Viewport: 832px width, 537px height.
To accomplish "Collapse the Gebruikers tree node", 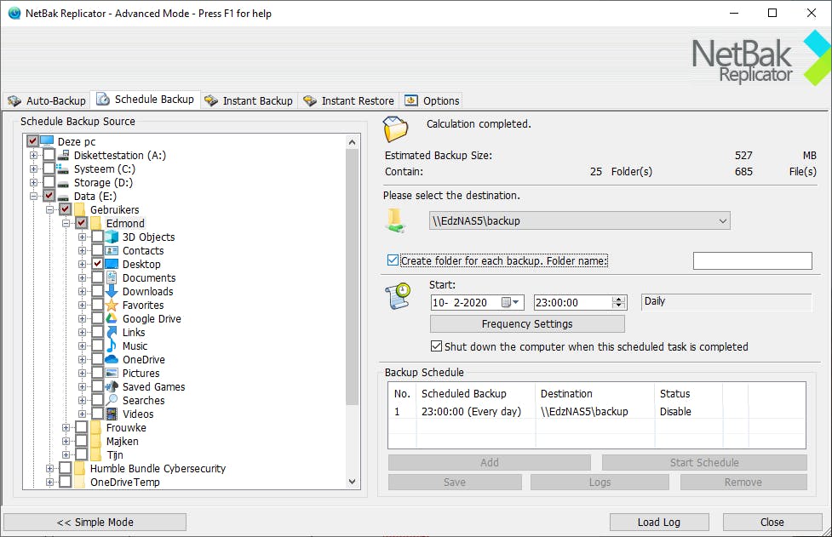I will click(x=50, y=210).
